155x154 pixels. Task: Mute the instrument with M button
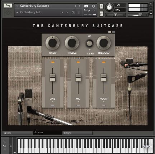tap(101, 14)
